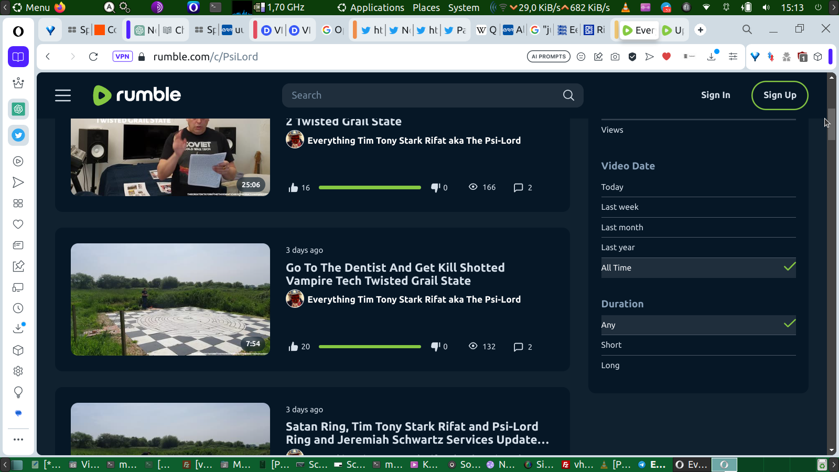Open the ad blocker shield icon
839x472 pixels.
[x=632, y=57]
